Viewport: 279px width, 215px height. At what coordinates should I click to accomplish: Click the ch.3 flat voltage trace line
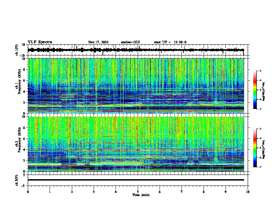(136, 180)
